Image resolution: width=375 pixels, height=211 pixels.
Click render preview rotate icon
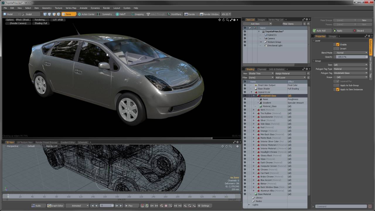tap(223, 20)
